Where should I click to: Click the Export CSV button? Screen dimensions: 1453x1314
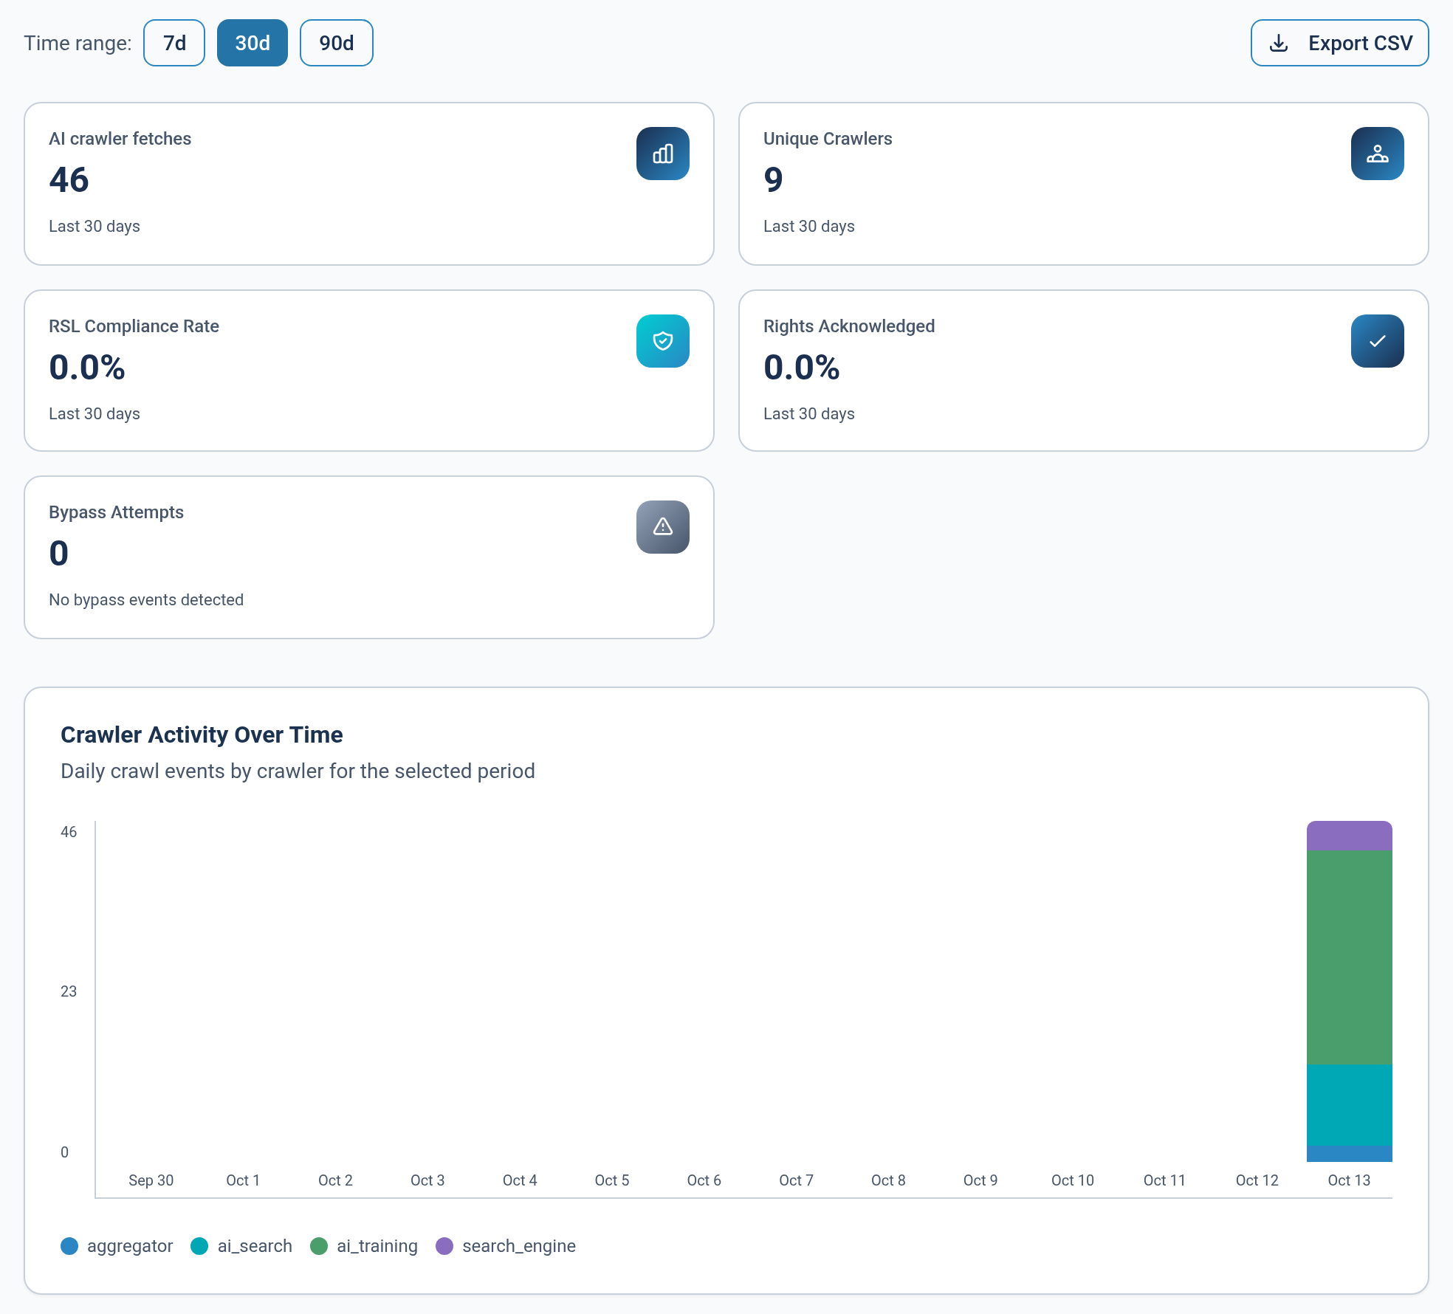[1339, 43]
